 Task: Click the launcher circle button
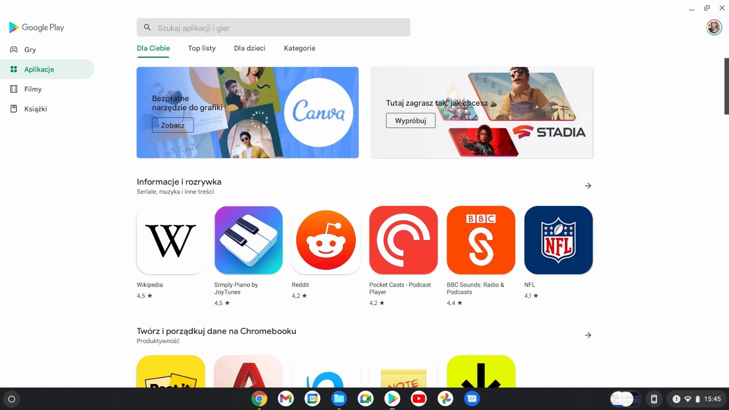click(12, 399)
